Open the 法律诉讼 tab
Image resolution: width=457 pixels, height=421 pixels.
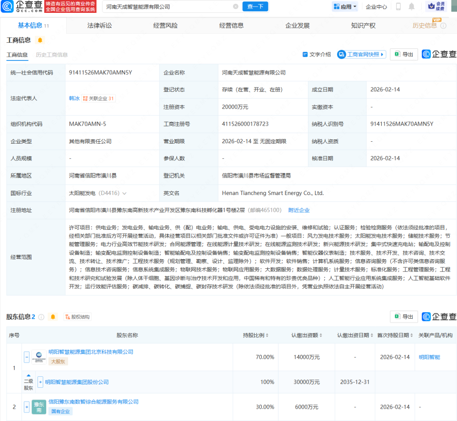click(99, 25)
